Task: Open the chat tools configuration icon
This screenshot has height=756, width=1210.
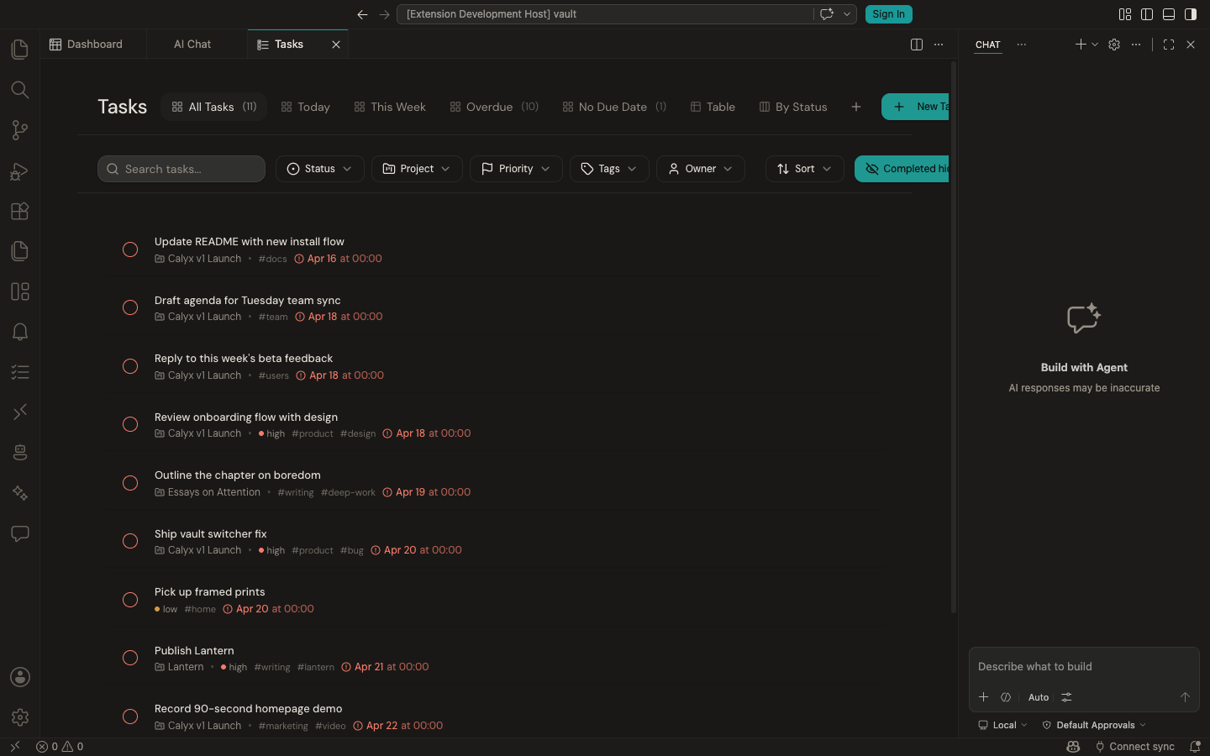Action: click(x=1066, y=697)
